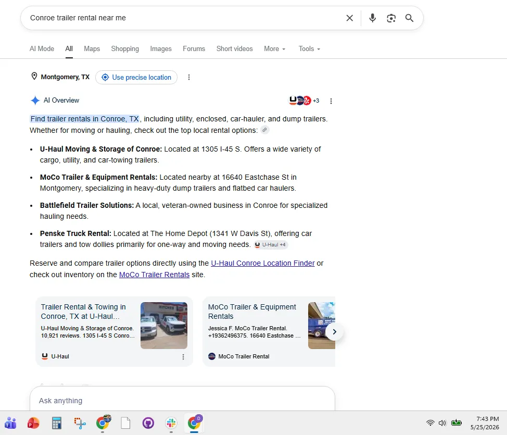Viewport: 507px width, 435px height.
Task: Open Slack from taskbar
Action: pyautogui.click(x=171, y=423)
